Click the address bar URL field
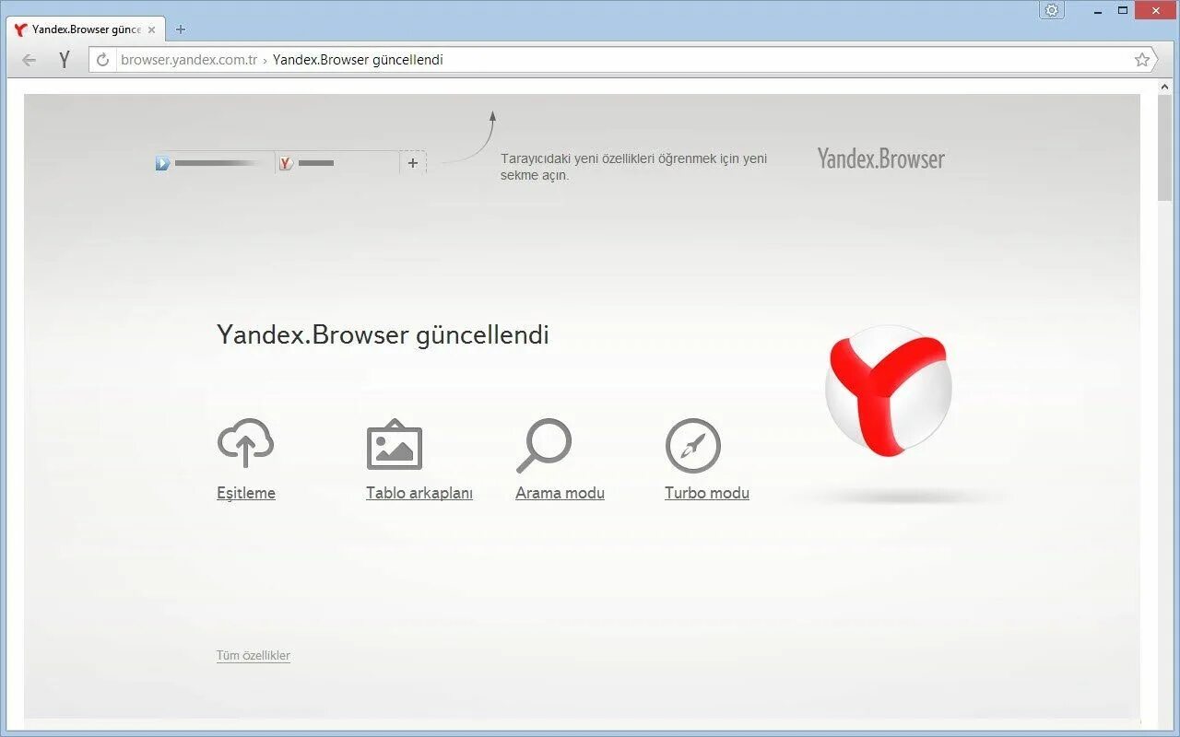The image size is (1180, 737). tap(624, 60)
